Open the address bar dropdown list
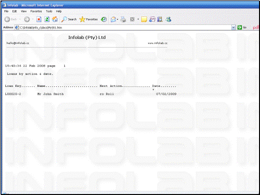Image resolution: width=260 pixels, height=195 pixels. pos(233,27)
